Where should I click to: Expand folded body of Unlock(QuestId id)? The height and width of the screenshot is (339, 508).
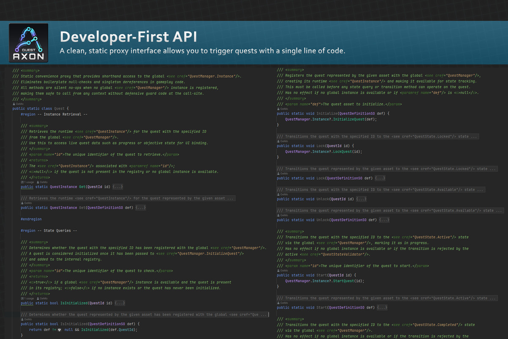pyautogui.click(x=361, y=199)
